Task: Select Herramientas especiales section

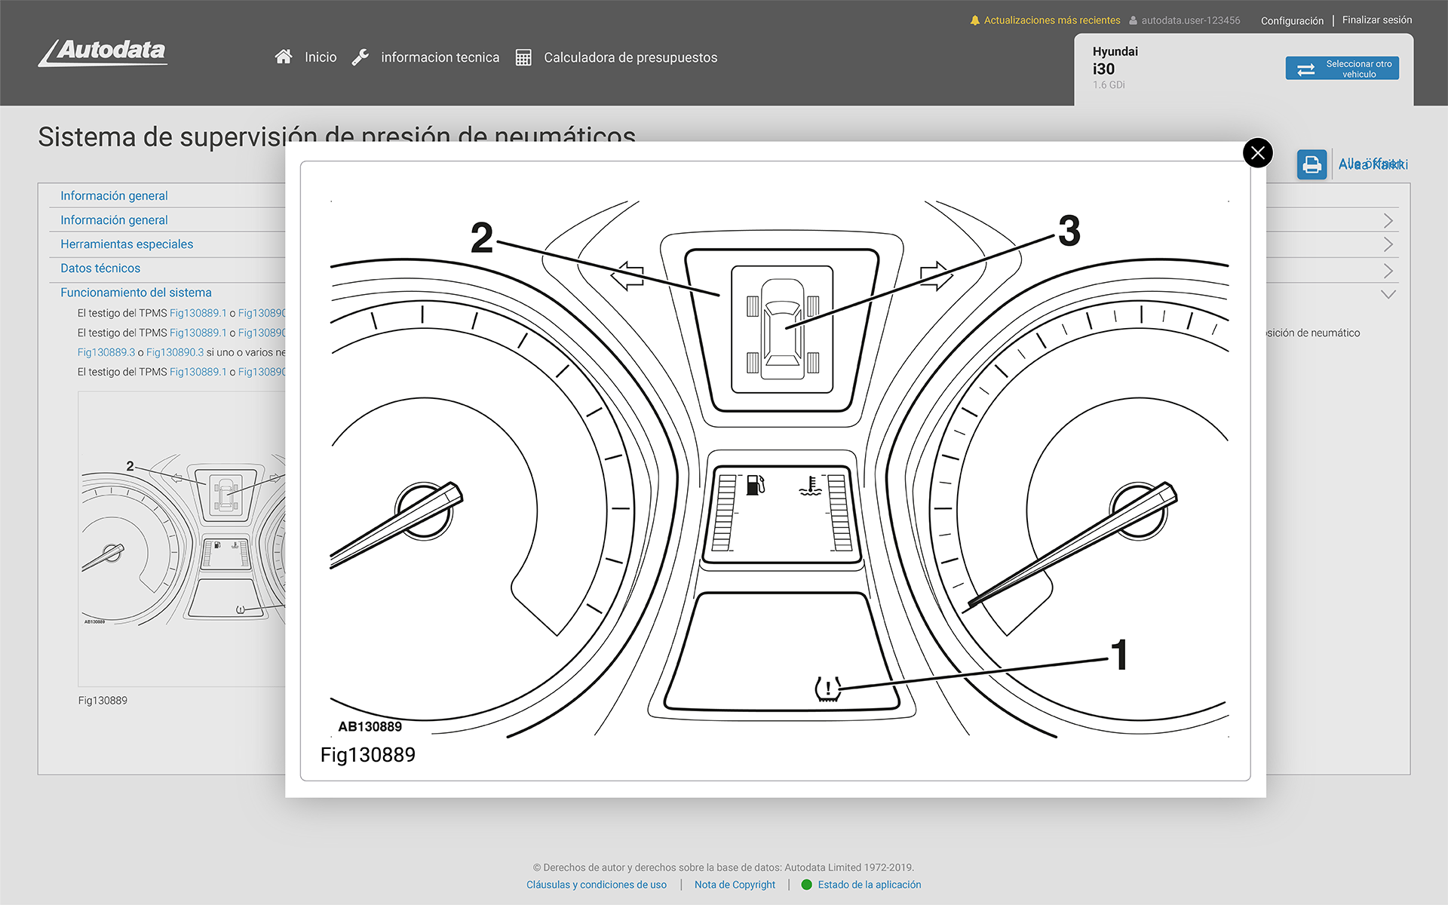Action: (x=127, y=244)
